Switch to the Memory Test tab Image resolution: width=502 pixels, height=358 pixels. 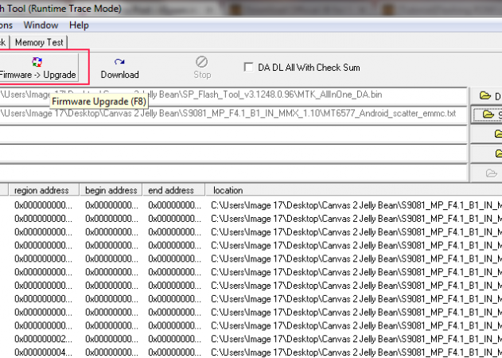(x=39, y=42)
